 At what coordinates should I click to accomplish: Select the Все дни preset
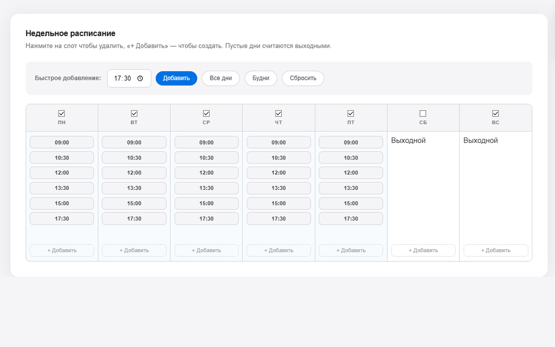(x=221, y=78)
